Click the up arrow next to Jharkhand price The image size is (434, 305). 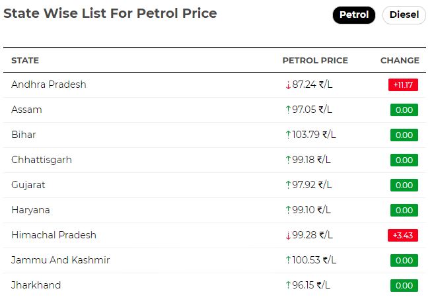click(288, 285)
